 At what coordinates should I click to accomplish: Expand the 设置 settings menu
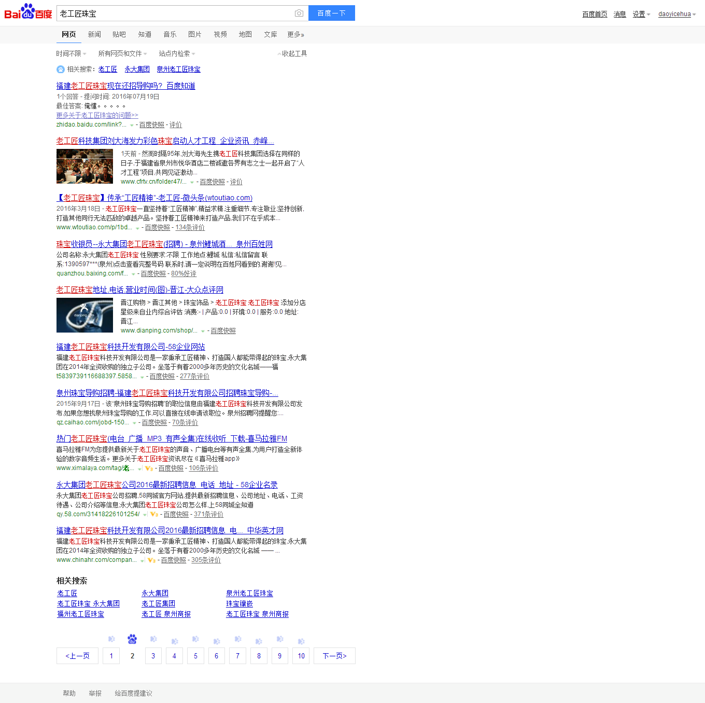click(641, 15)
